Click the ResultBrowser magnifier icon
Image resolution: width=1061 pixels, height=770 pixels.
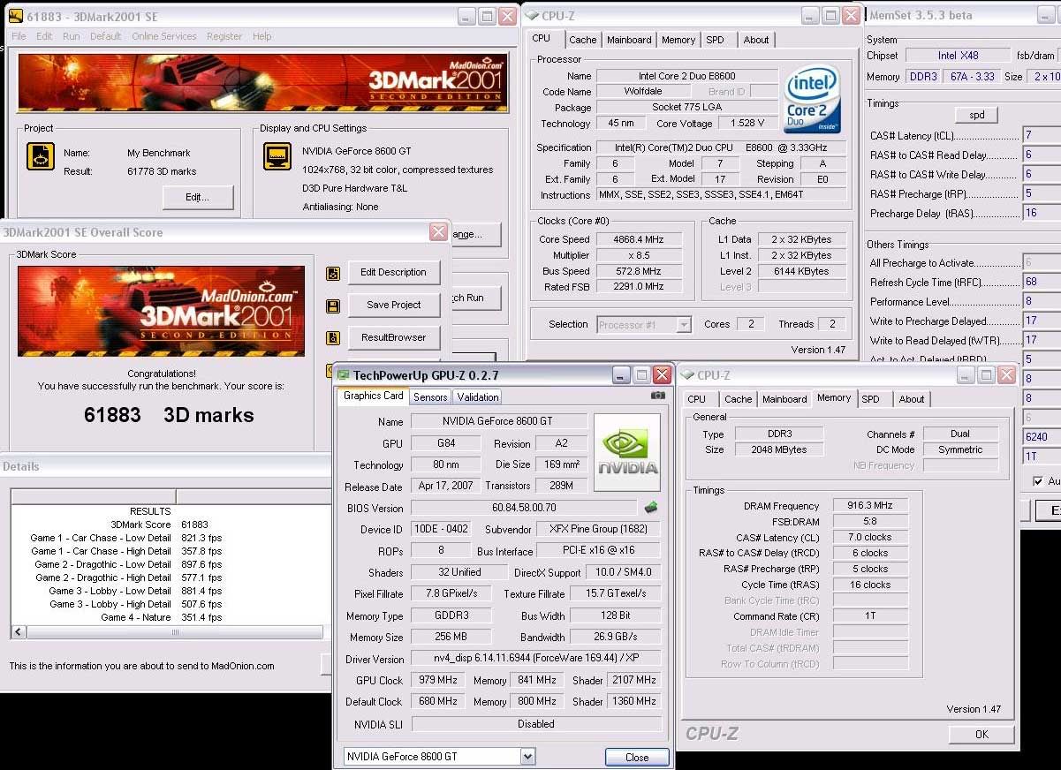point(333,338)
